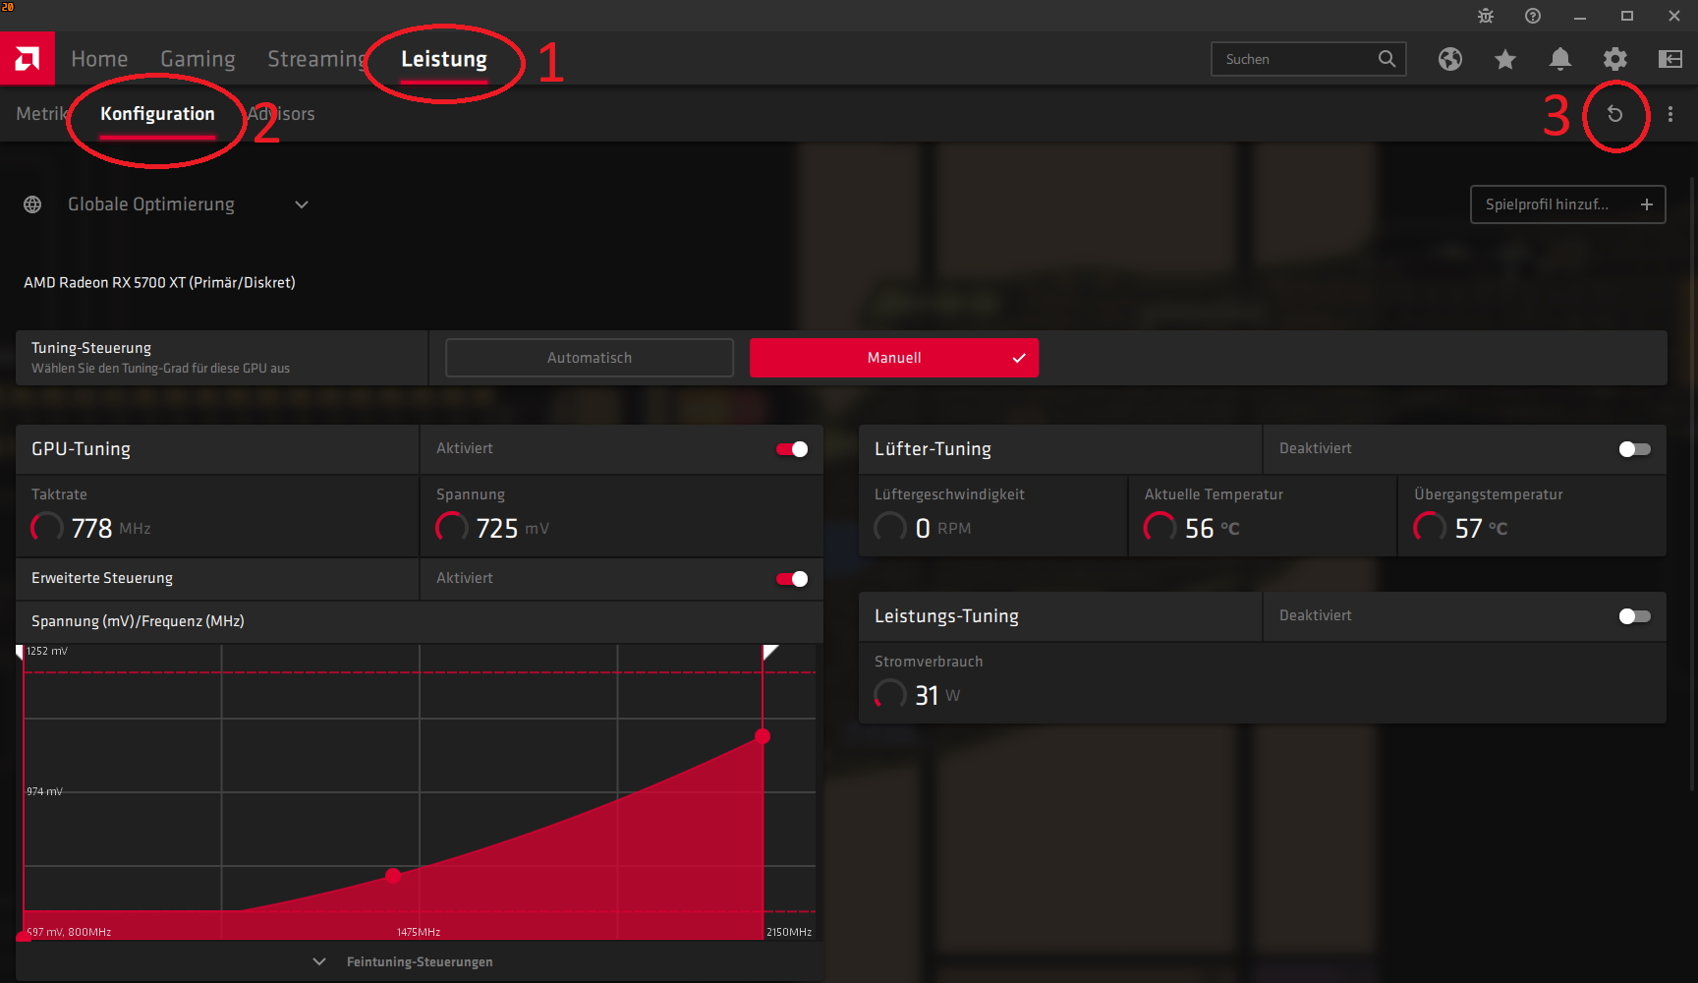Open settings gear icon
This screenshot has width=1698, height=983.
point(1615,59)
